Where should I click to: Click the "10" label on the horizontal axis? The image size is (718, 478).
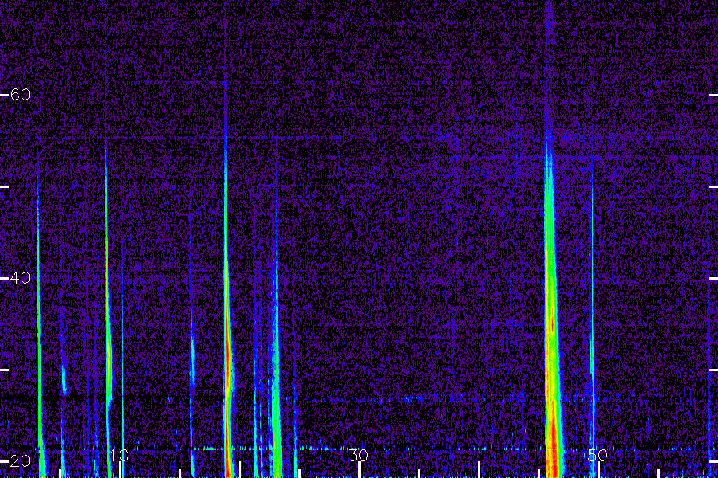tap(120, 455)
